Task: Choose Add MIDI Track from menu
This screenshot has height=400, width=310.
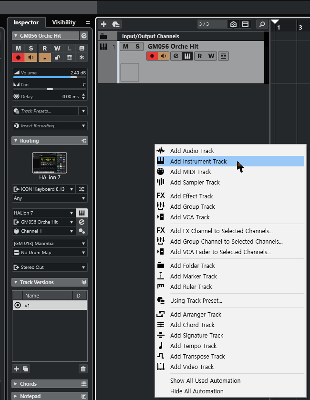Action: [230, 172]
